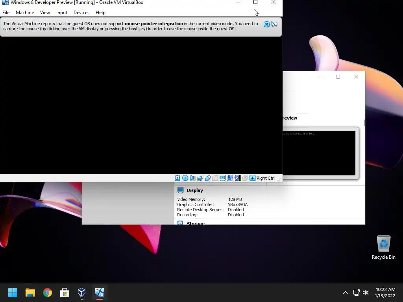Click the CPU virtualization status icon

click(237, 178)
